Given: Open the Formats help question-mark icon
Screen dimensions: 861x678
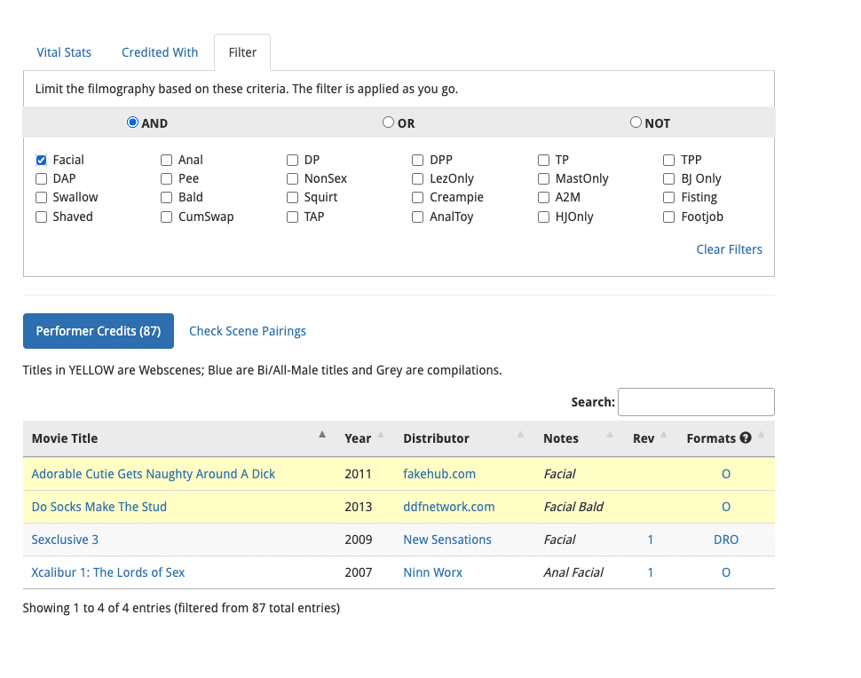Looking at the screenshot, I should pos(745,438).
